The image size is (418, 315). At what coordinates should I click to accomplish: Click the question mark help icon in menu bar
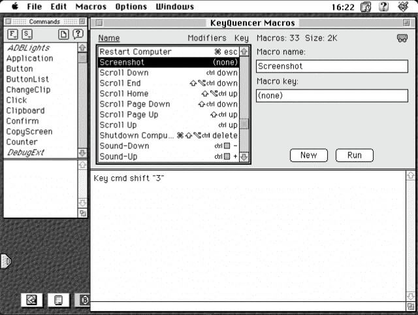[384, 7]
